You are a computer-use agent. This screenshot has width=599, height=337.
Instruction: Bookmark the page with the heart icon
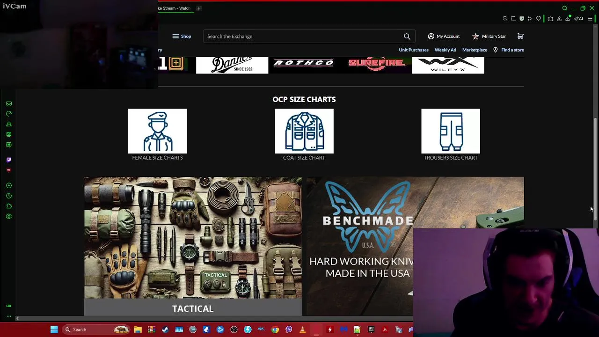[539, 19]
